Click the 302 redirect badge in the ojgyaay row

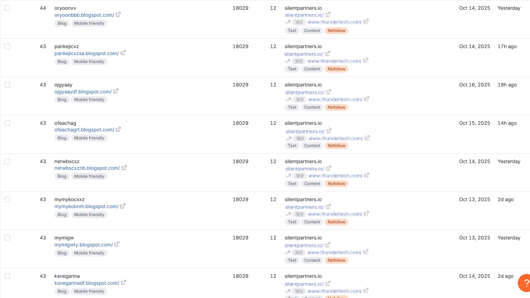pyautogui.click(x=299, y=99)
